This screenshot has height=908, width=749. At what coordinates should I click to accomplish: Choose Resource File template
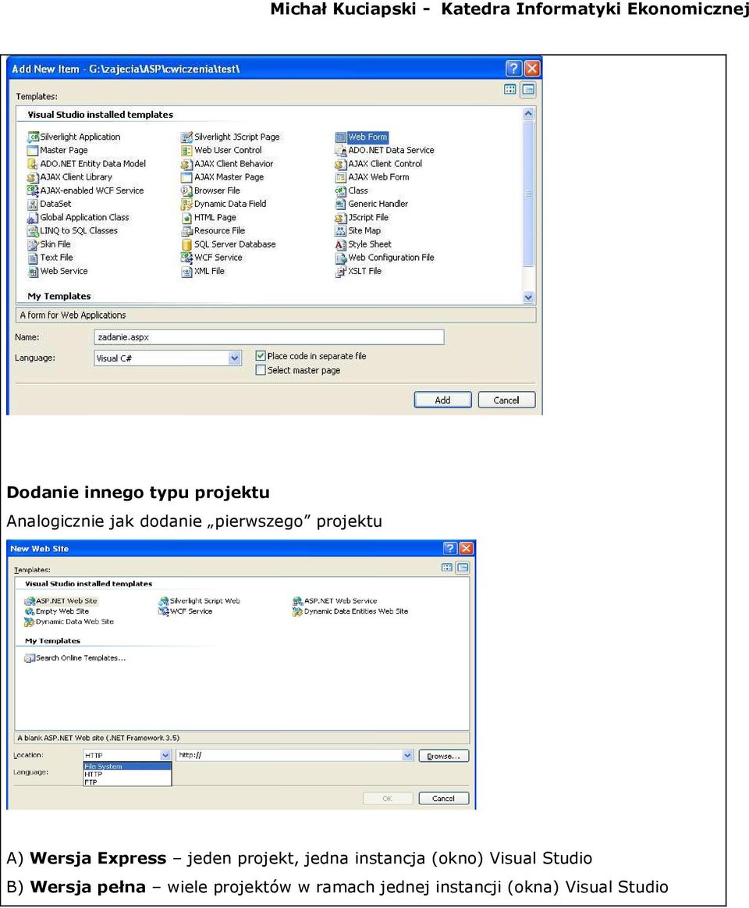213,230
